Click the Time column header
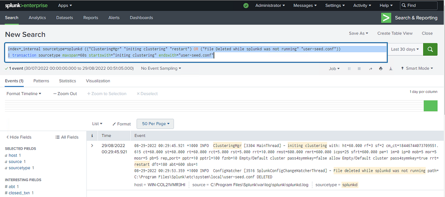The height and width of the screenshot is (197, 445). [x=106, y=136]
